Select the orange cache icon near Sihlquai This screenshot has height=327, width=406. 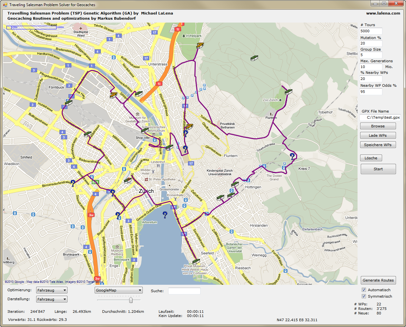(113, 95)
